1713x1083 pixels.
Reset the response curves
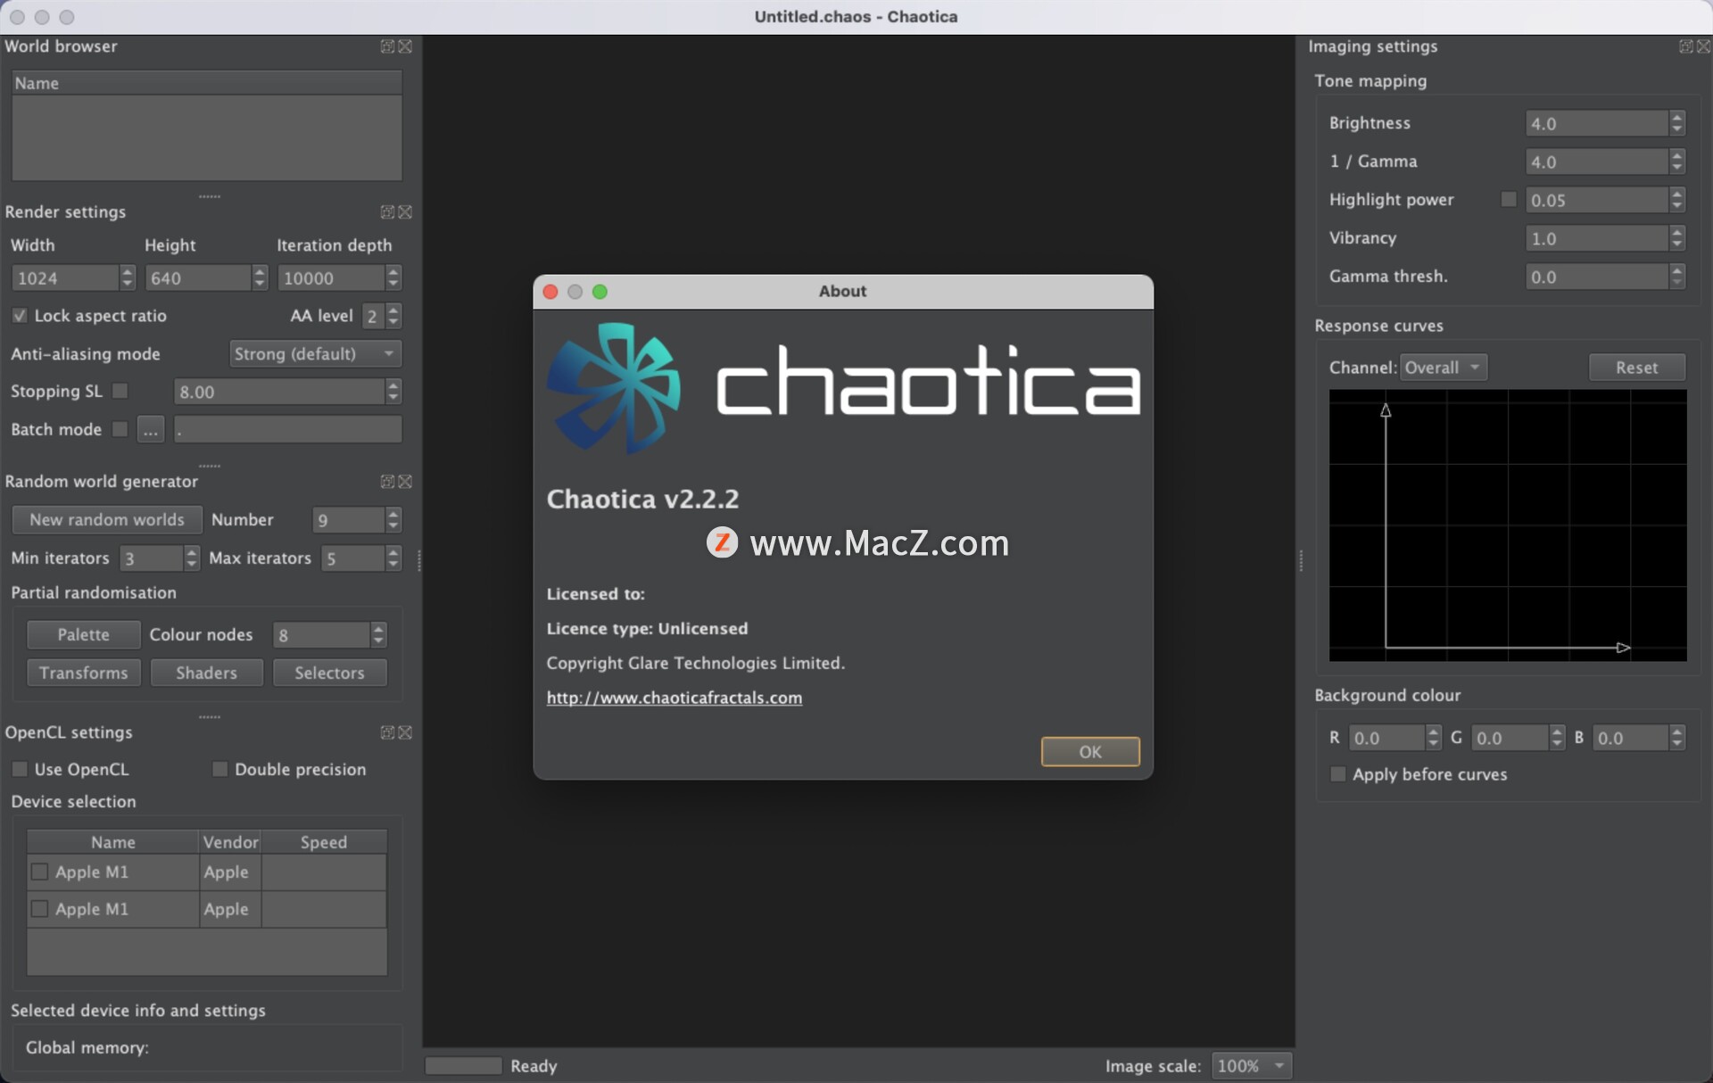[1636, 368]
